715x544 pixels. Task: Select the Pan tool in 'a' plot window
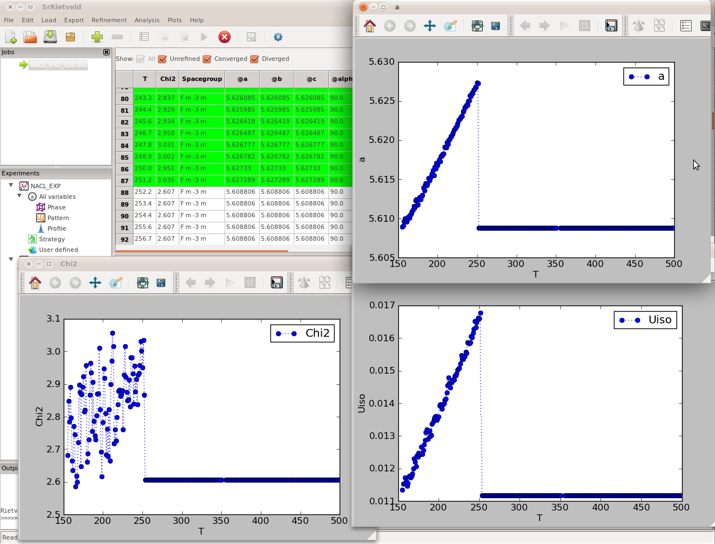[430, 26]
